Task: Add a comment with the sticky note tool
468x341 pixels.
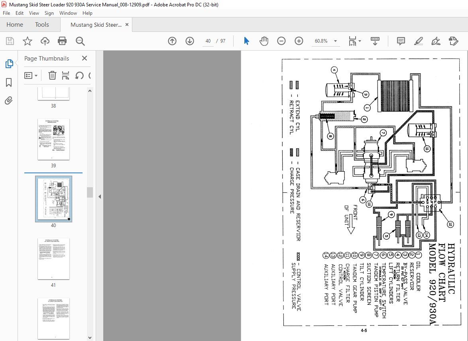Action: (x=401, y=41)
